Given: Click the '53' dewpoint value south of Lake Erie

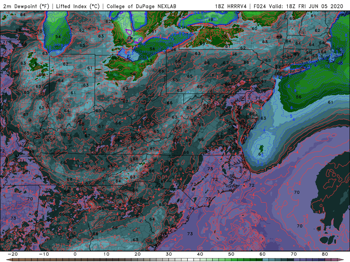Looking at the screenshot, I should click(149, 60).
